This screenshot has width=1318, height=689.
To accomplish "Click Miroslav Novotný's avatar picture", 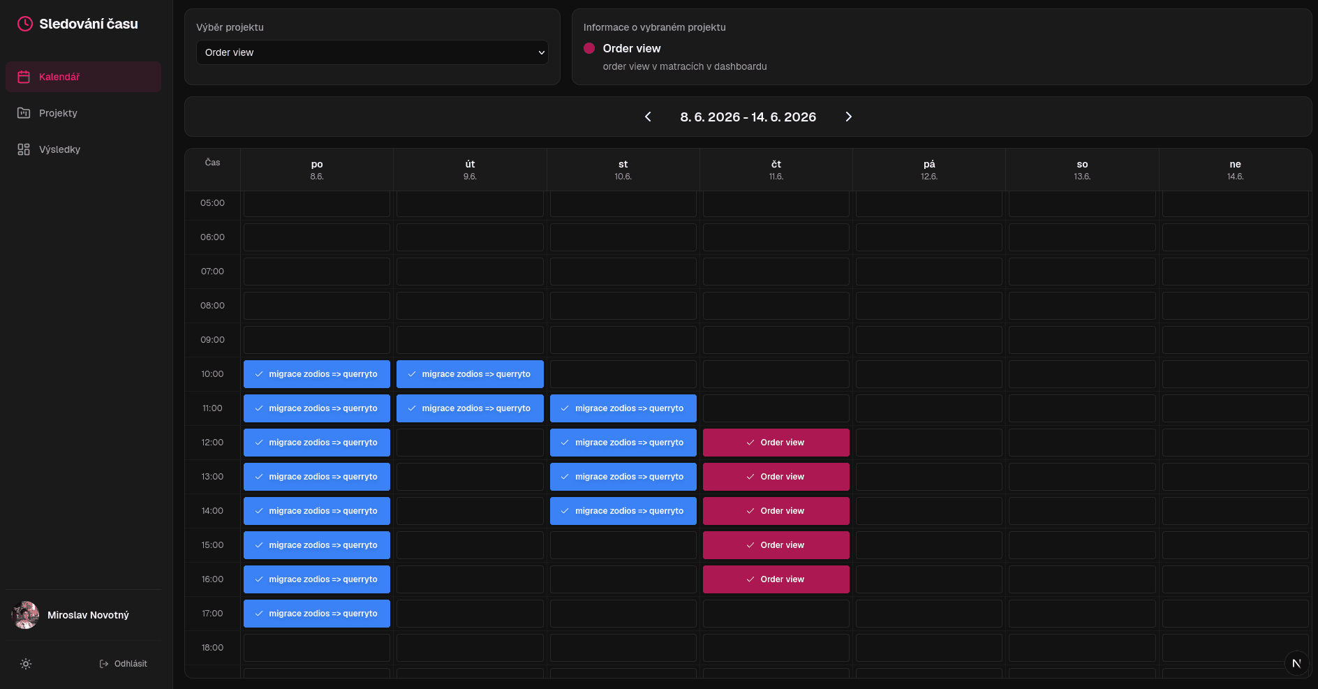I will pyautogui.click(x=25, y=615).
